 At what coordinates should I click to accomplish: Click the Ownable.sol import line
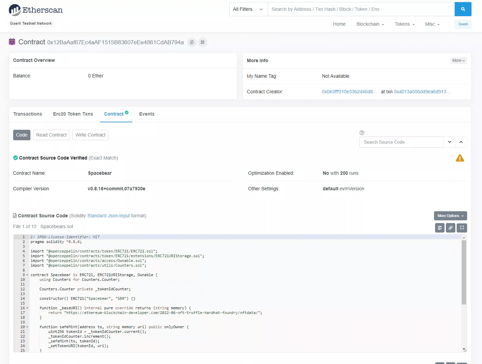pyautogui.click(x=88, y=261)
